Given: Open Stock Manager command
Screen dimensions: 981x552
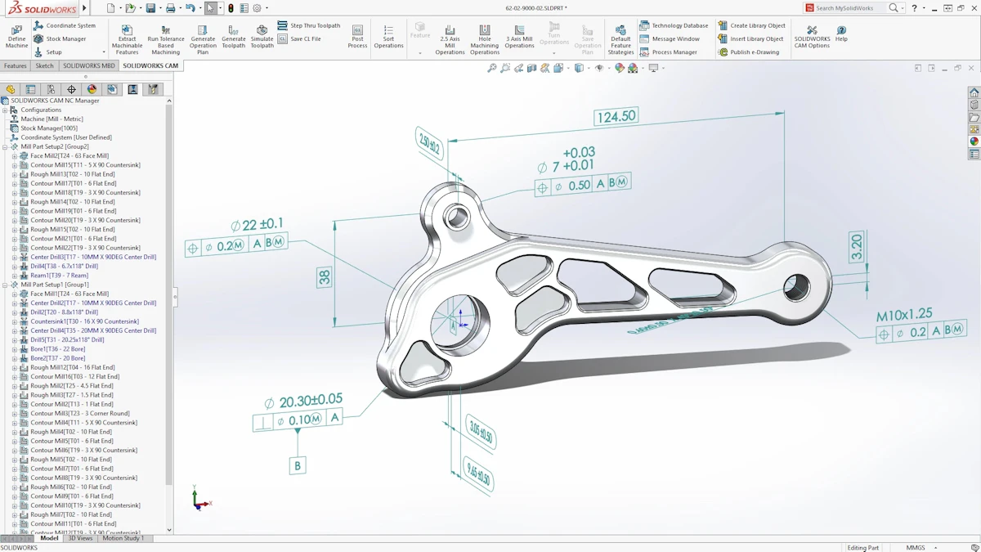Looking at the screenshot, I should pyautogui.click(x=60, y=38).
